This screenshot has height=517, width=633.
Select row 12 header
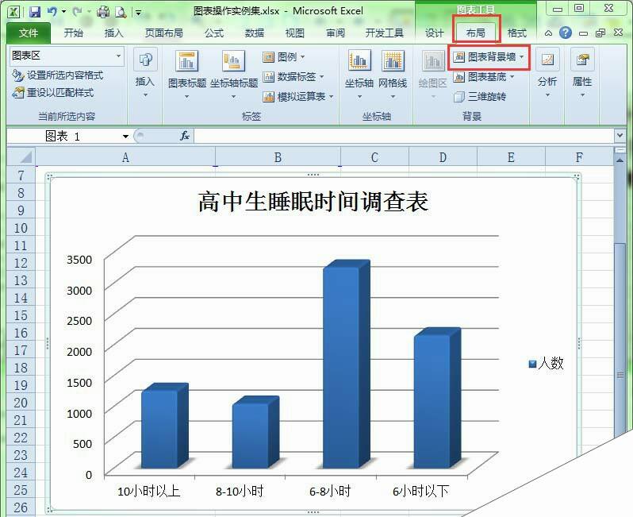(21, 263)
